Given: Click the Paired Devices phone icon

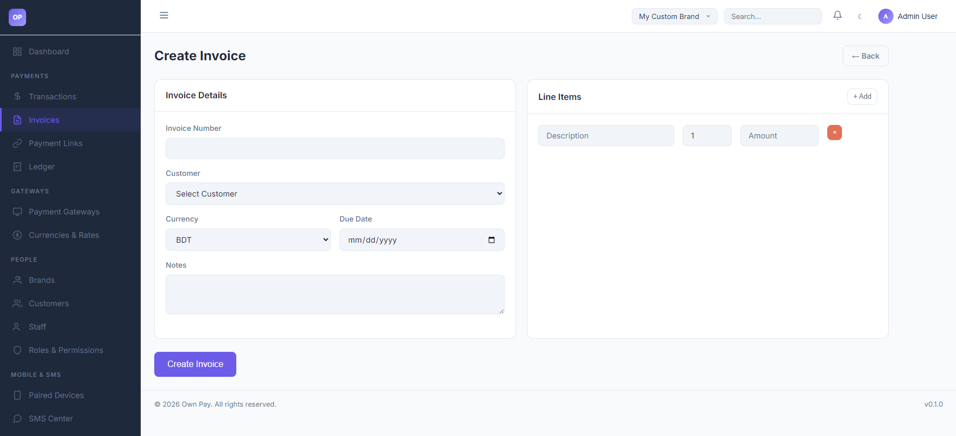Looking at the screenshot, I should click(17, 395).
